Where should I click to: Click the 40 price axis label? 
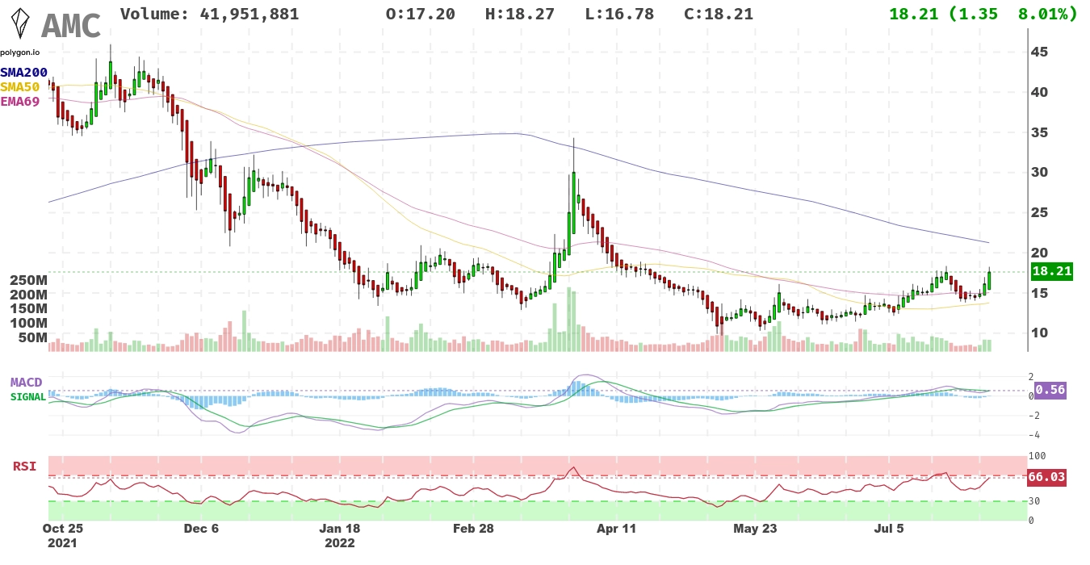(x=1040, y=92)
